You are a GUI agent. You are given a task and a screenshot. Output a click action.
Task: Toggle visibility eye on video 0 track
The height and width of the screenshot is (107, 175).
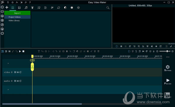click(18, 72)
